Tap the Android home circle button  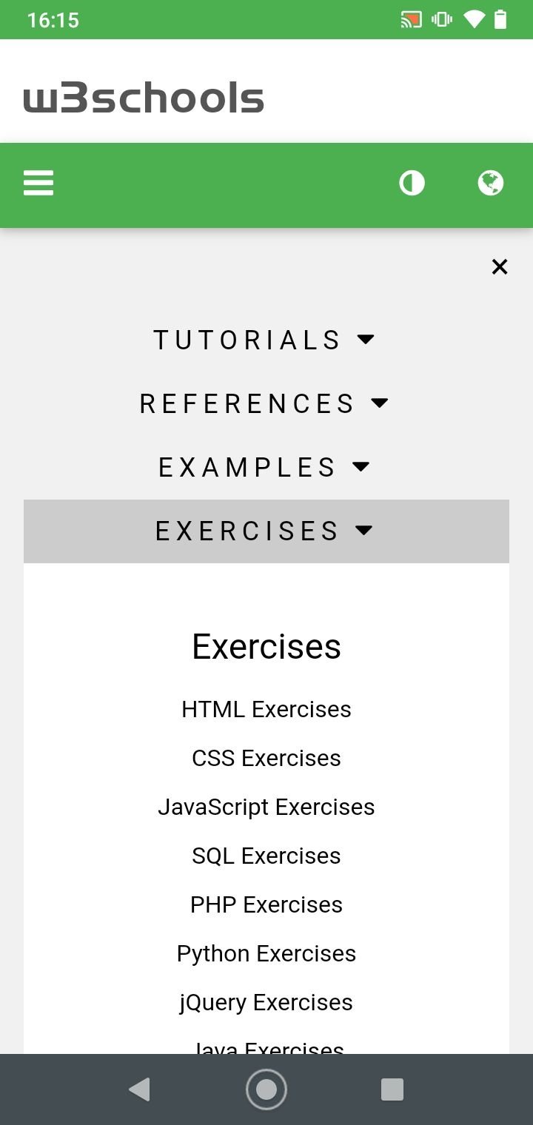(266, 1089)
